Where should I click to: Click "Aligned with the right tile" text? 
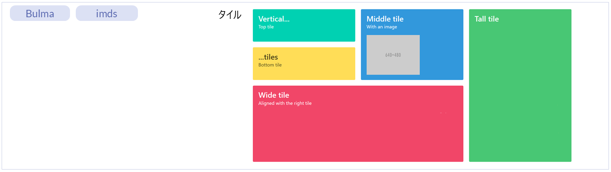click(285, 103)
